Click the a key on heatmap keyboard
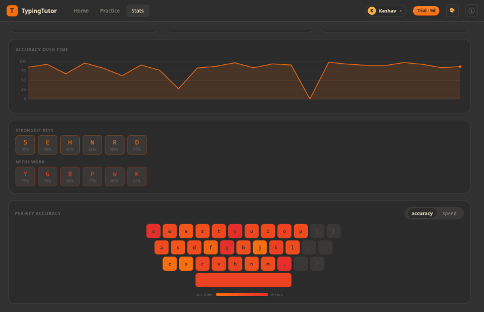Image resolution: width=484 pixels, height=312 pixels. (161, 248)
